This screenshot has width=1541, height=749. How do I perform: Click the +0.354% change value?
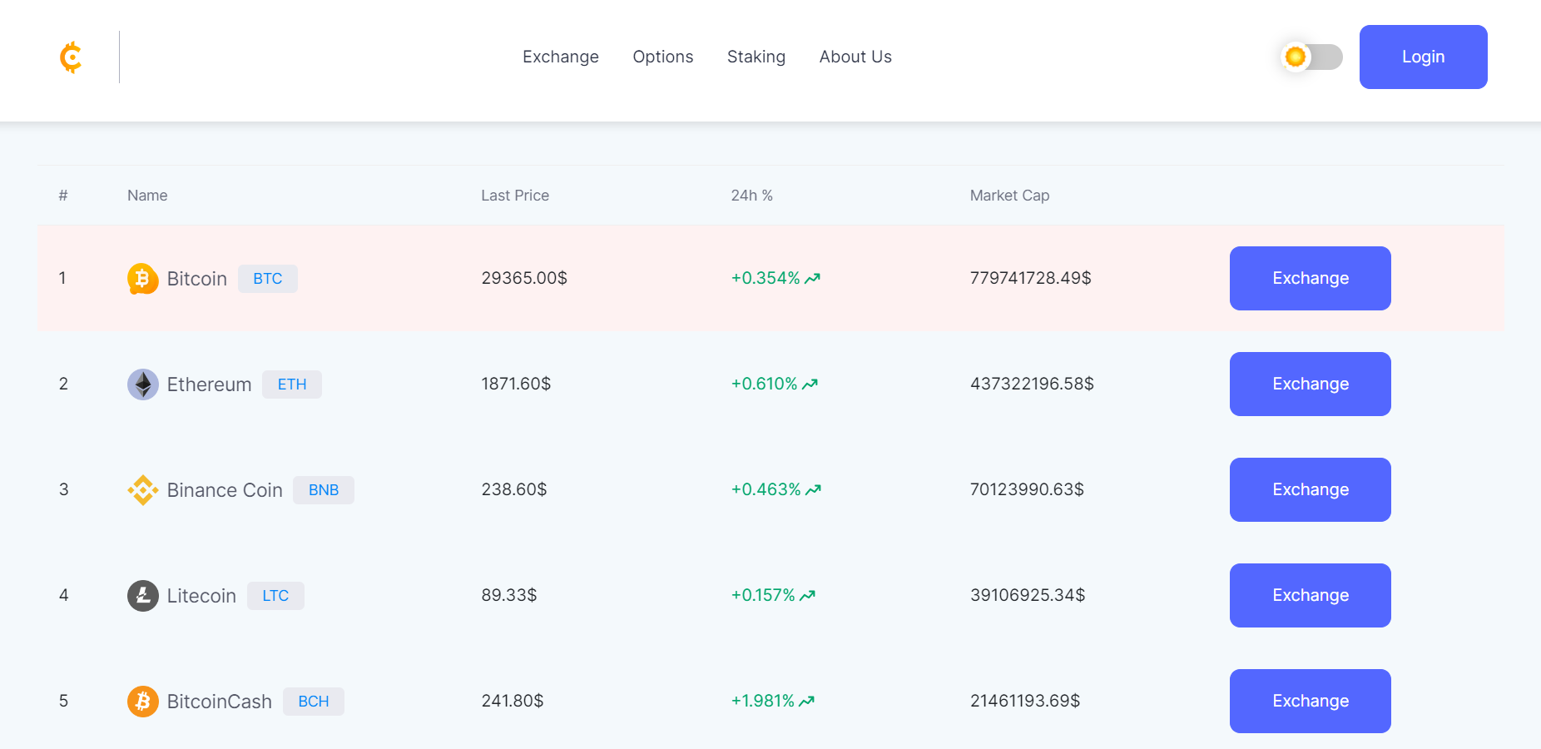[766, 278]
